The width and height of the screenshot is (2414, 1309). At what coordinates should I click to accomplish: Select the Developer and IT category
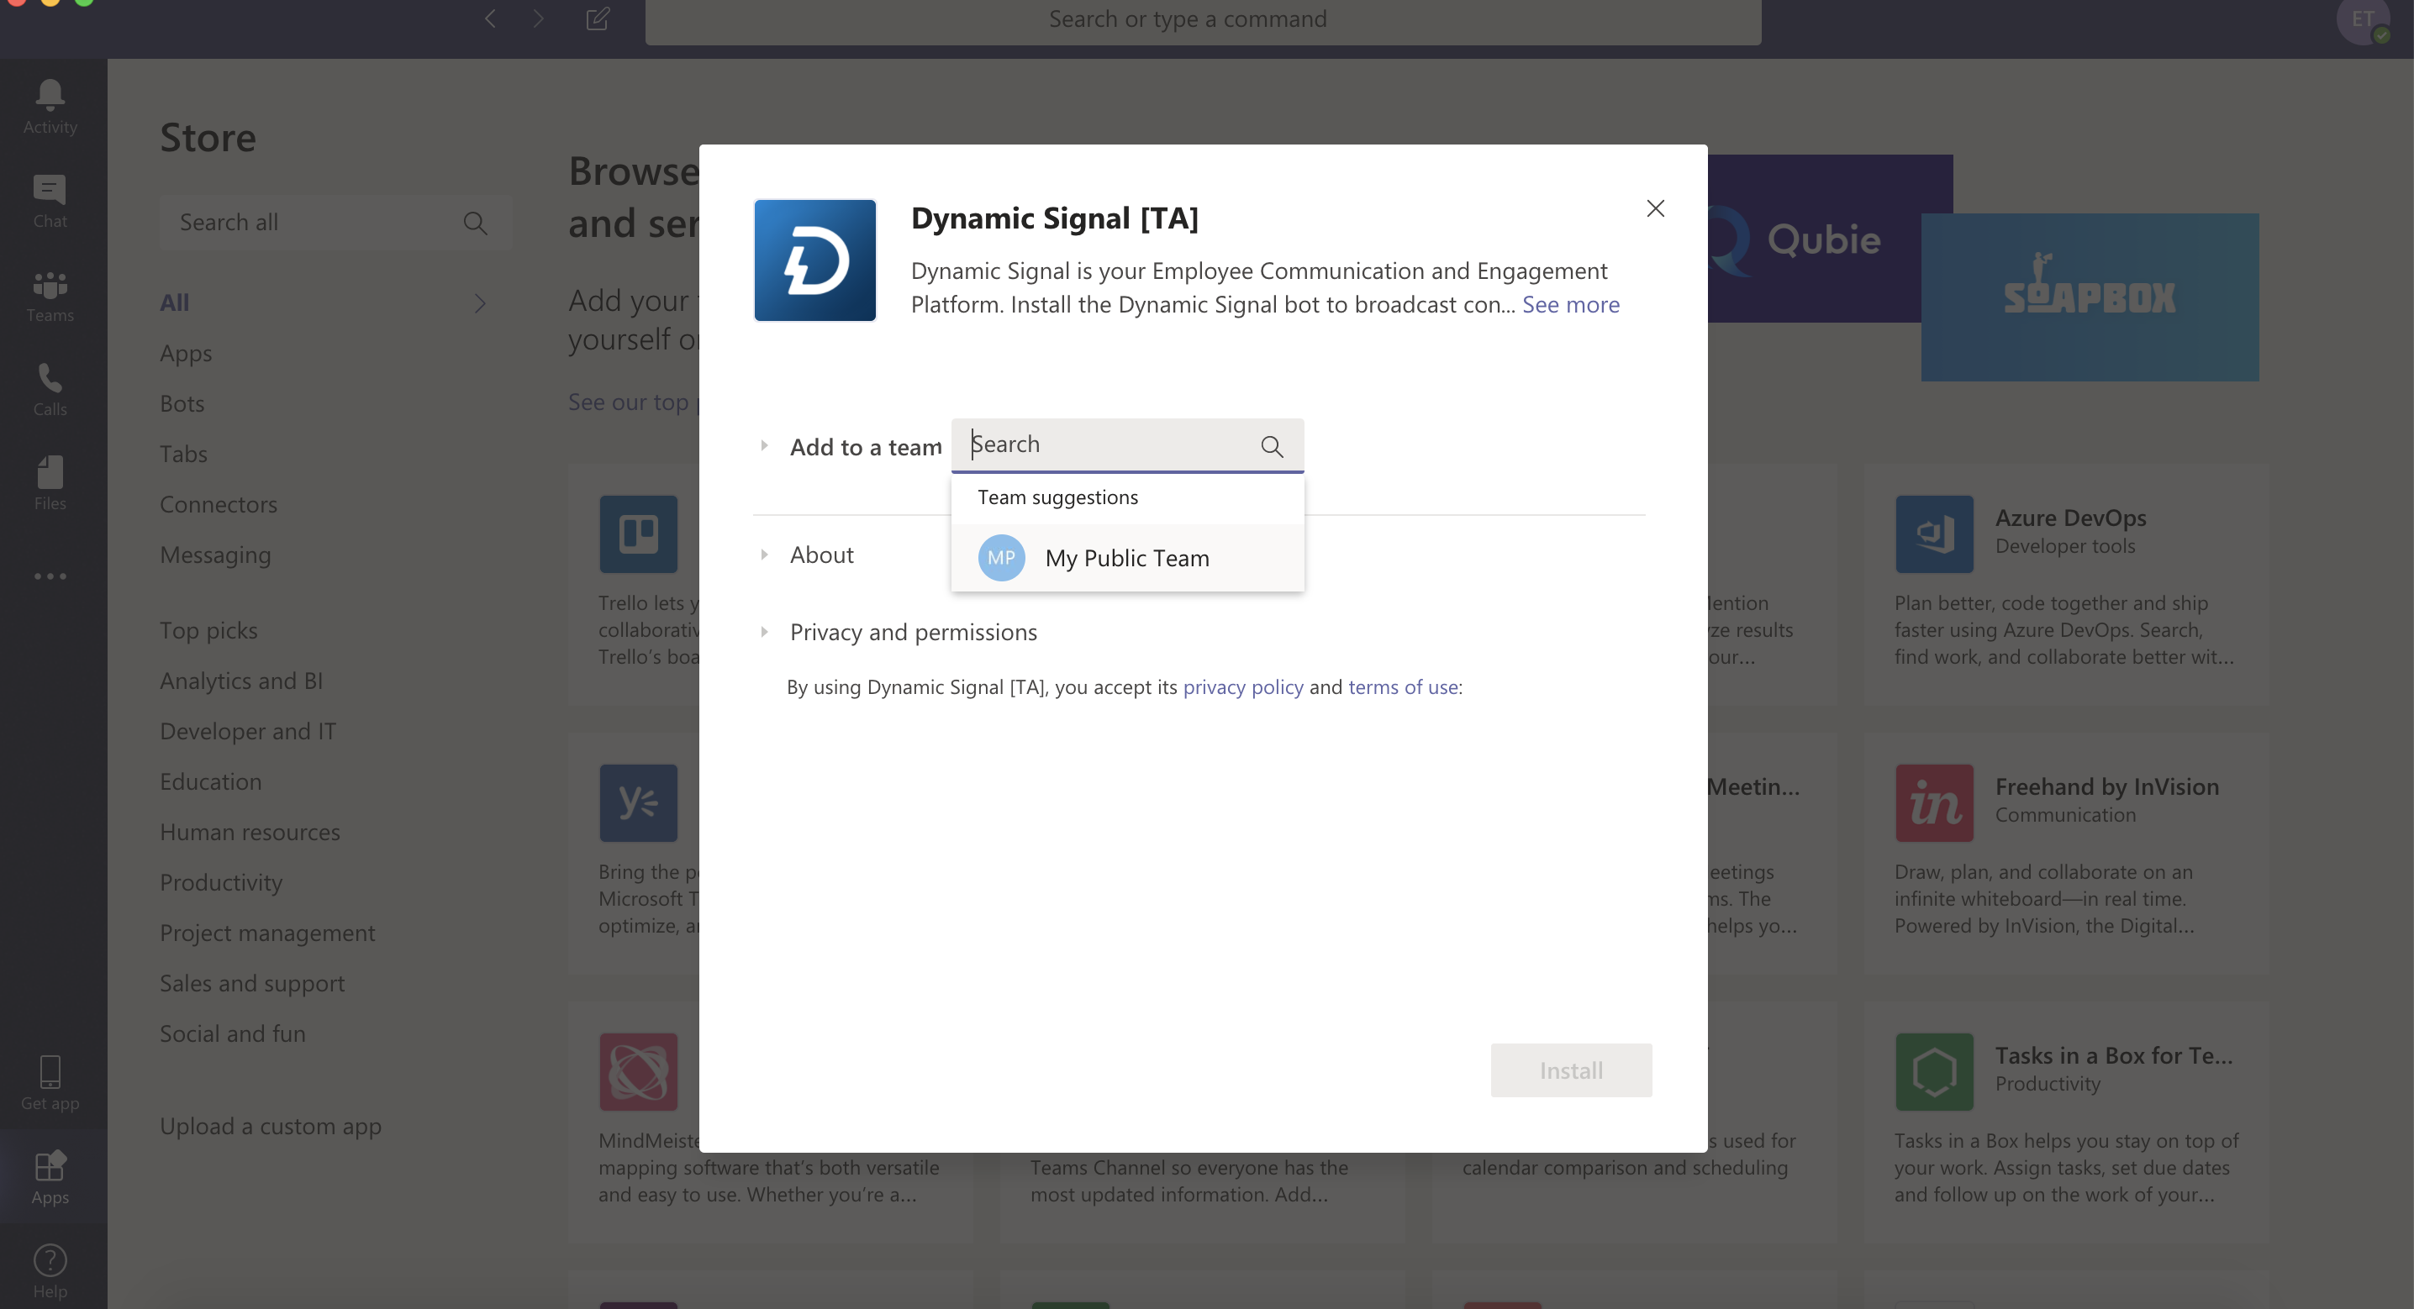click(x=248, y=732)
